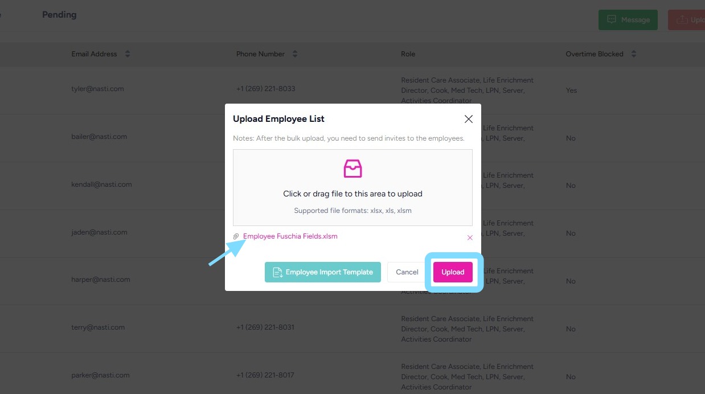
Task: Click the speech bubble icon on Message button
Action: [x=612, y=20]
